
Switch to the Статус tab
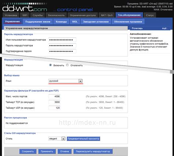[x=150, y=15]
